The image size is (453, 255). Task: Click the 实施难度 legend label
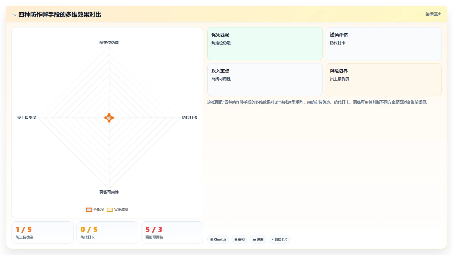tap(121, 210)
